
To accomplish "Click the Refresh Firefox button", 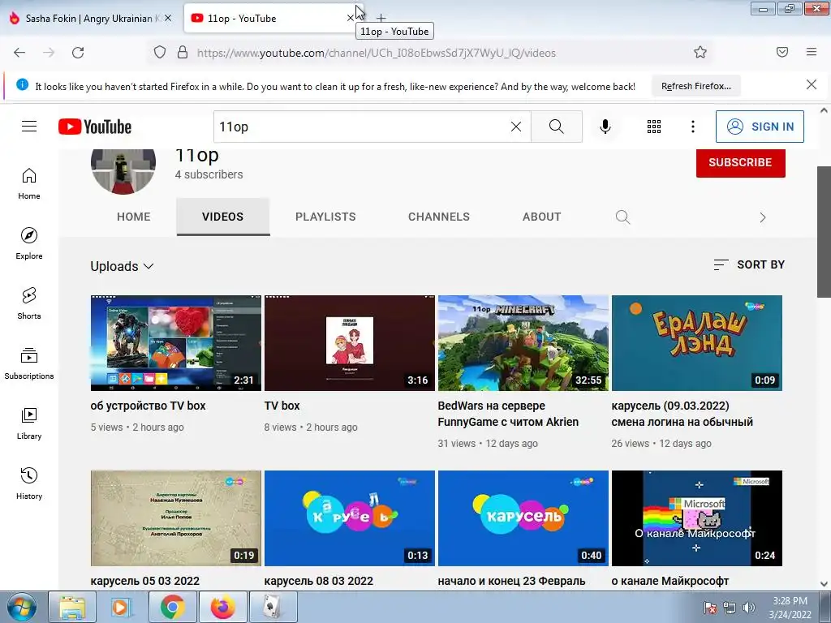I will pos(695,86).
